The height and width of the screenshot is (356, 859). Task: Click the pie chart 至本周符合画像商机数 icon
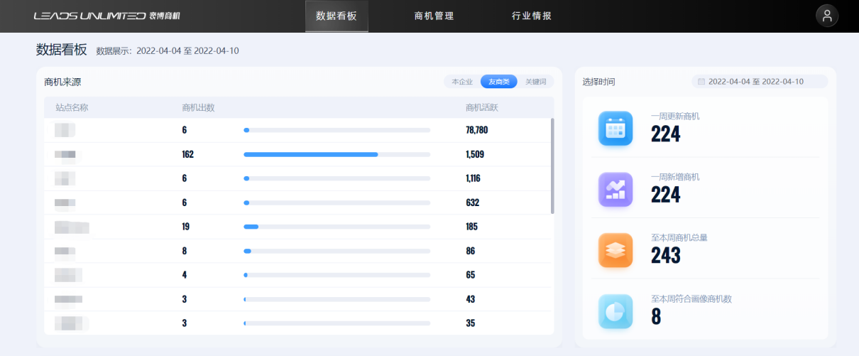[615, 311]
